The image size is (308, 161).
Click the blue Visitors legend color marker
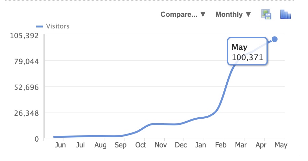(40, 27)
